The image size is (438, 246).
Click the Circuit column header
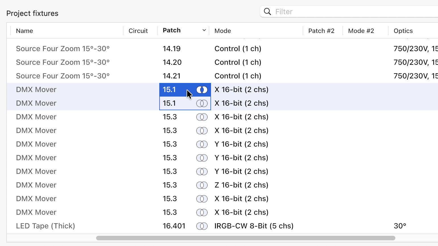click(x=138, y=31)
